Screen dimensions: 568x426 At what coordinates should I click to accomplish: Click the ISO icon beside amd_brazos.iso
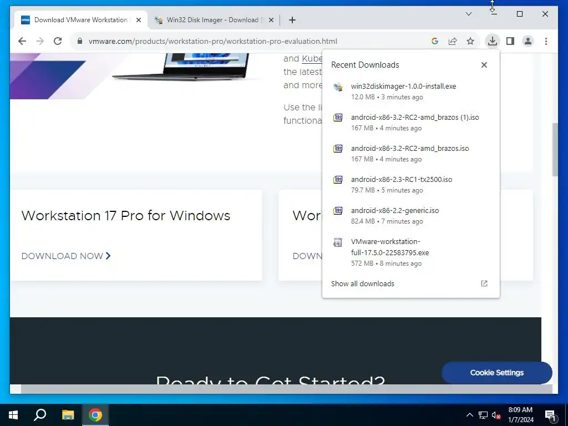point(338,149)
